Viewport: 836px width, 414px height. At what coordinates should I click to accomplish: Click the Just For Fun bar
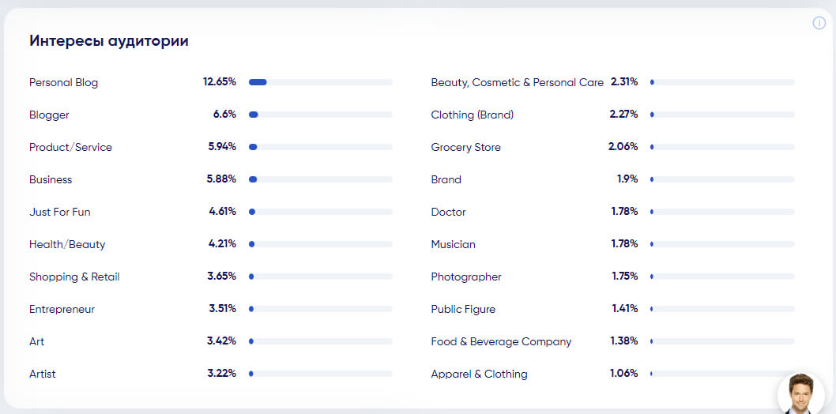[320, 212]
